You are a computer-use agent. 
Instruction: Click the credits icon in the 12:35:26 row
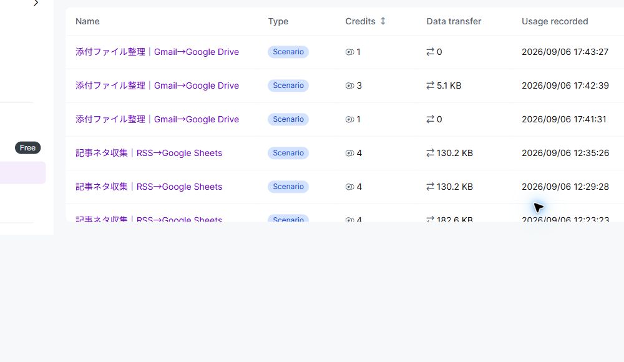pyautogui.click(x=349, y=154)
